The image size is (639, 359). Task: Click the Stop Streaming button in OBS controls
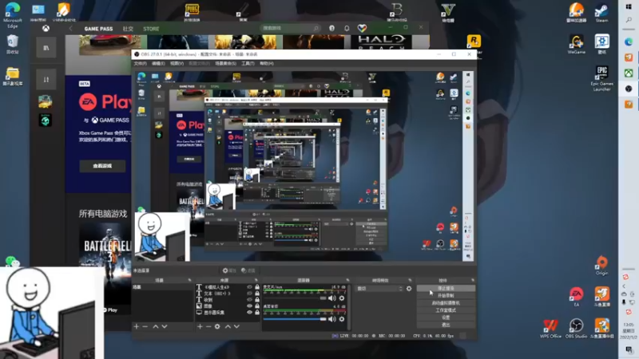point(446,288)
